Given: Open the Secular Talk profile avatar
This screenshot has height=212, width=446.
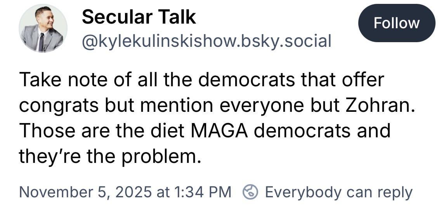Looking at the screenshot, I should [43, 29].
